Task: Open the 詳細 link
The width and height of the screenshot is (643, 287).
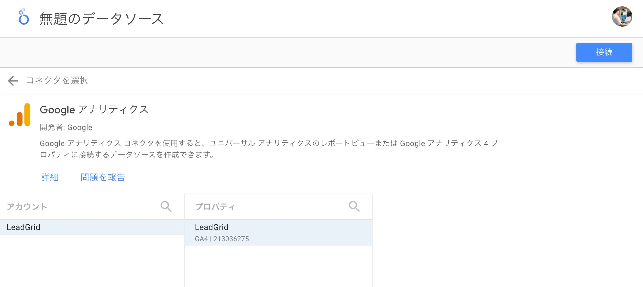Action: (50, 177)
